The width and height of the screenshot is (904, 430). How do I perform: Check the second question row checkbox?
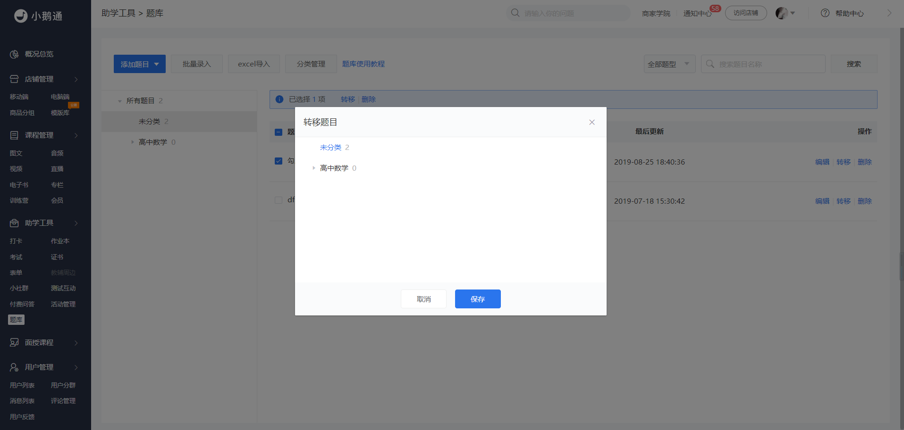[279, 200]
